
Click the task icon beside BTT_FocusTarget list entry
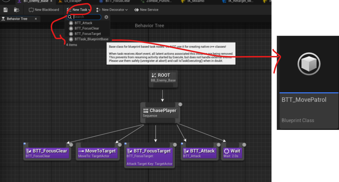(71, 34)
